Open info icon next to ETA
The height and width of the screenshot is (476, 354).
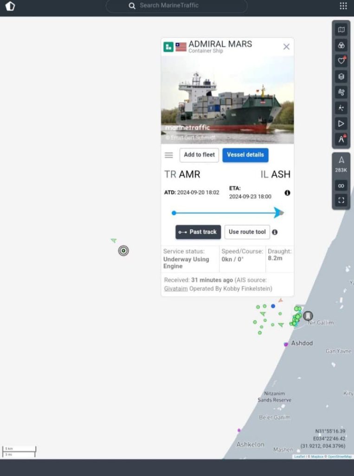tap(287, 193)
